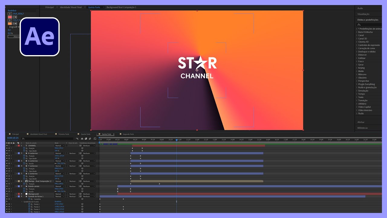Hide the [Background] layer eye icon

[7, 194]
